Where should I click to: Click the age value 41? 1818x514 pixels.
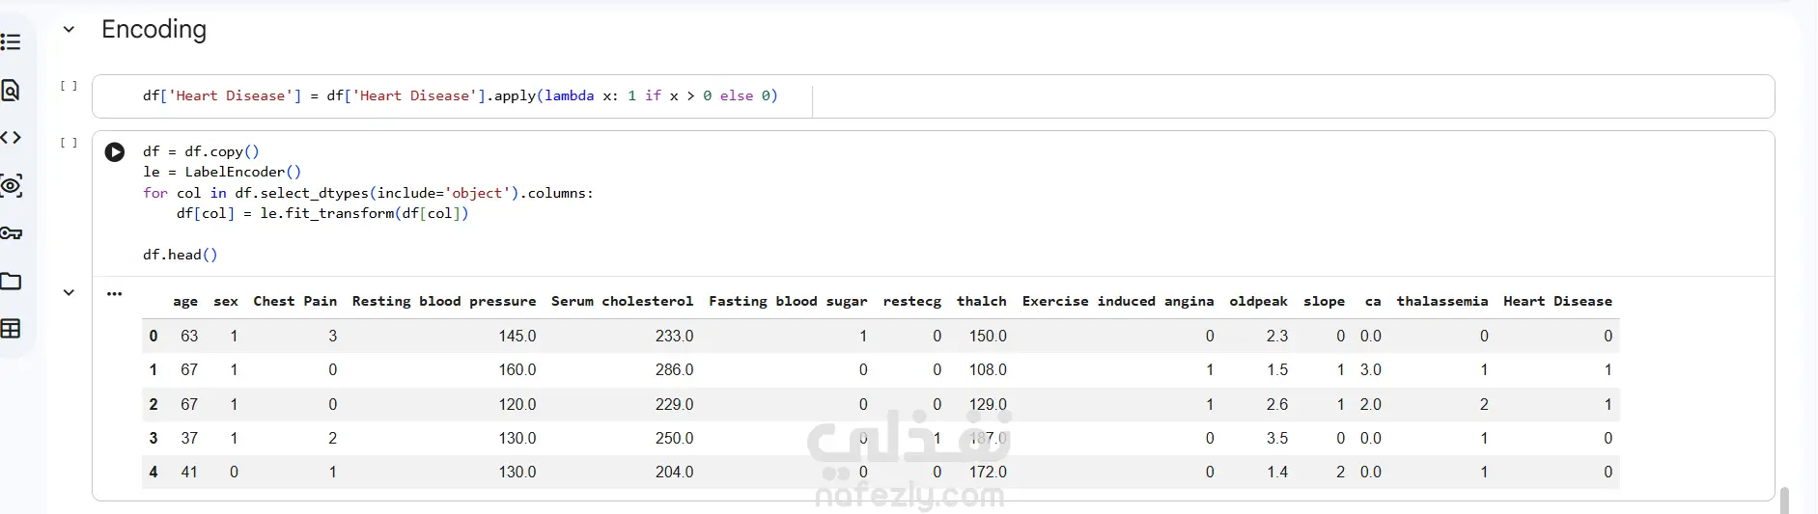click(x=189, y=473)
